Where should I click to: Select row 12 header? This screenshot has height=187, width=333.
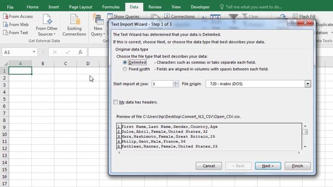click(4, 149)
